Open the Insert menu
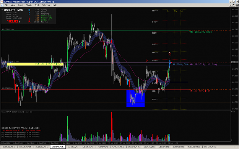 pyautogui.click(x=21, y=5)
